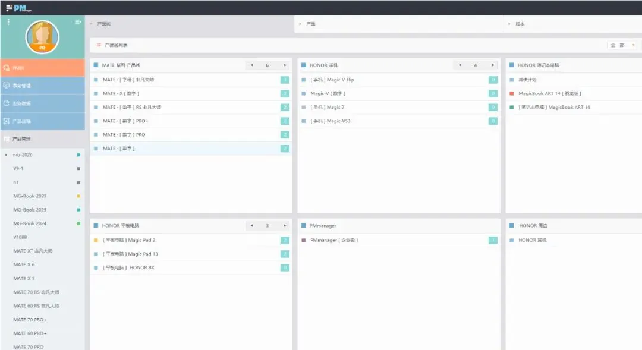Click count badge on MATE - X [数字] row
The height and width of the screenshot is (350, 642).
pos(285,94)
